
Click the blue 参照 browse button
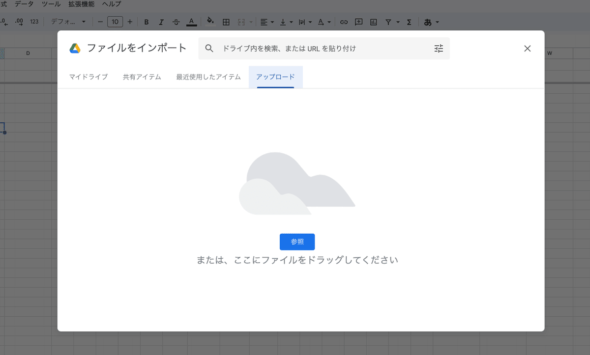(297, 242)
